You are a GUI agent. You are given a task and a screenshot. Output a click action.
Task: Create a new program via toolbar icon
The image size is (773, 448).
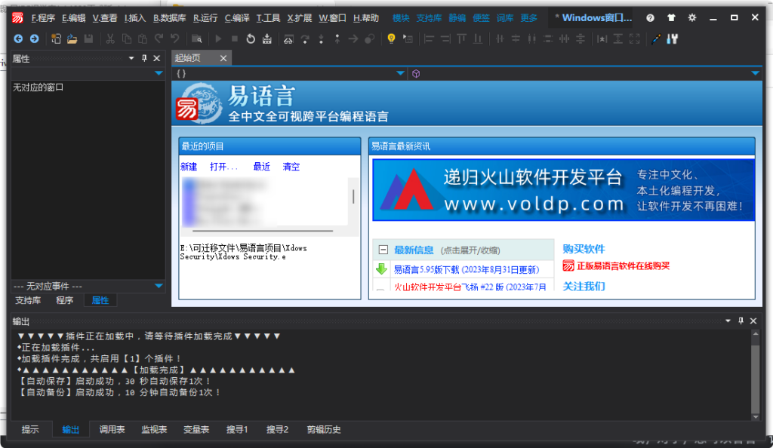(x=56, y=38)
